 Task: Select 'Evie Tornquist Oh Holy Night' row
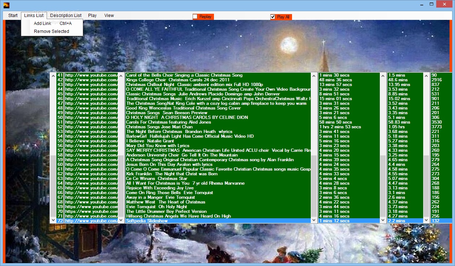pos(218,207)
